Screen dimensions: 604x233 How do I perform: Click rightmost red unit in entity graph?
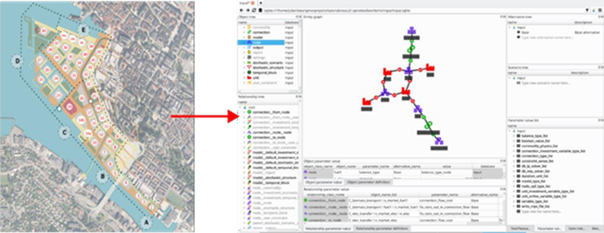pyautogui.click(x=430, y=68)
